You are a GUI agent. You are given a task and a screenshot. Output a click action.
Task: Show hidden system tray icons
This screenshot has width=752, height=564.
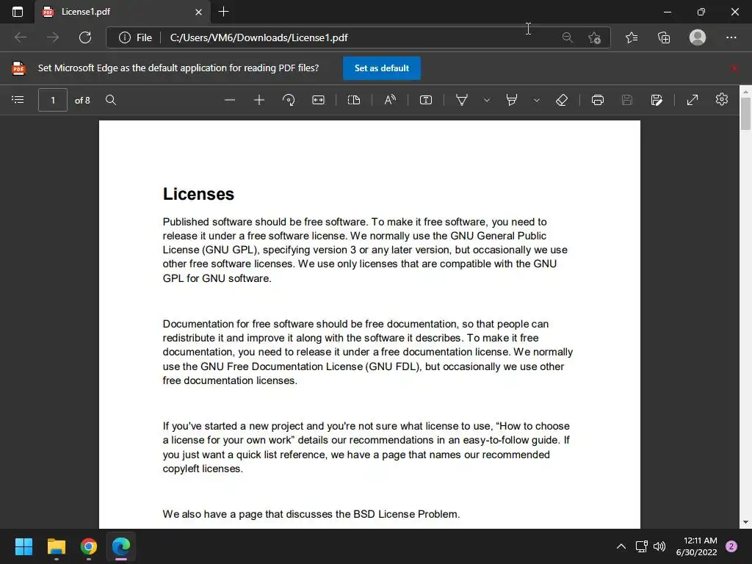point(621,546)
